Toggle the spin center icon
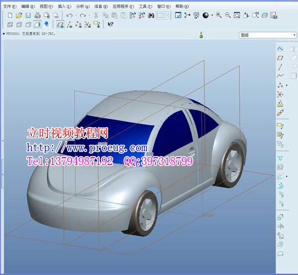298x275 pixels. click(x=187, y=15)
